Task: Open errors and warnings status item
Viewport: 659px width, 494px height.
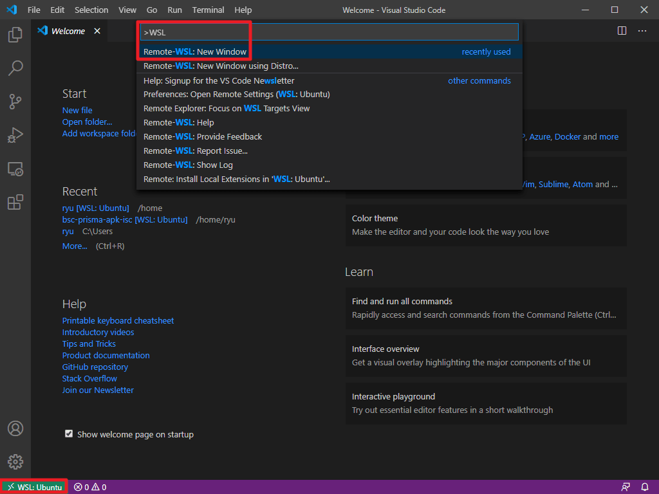Action: pyautogui.click(x=90, y=487)
